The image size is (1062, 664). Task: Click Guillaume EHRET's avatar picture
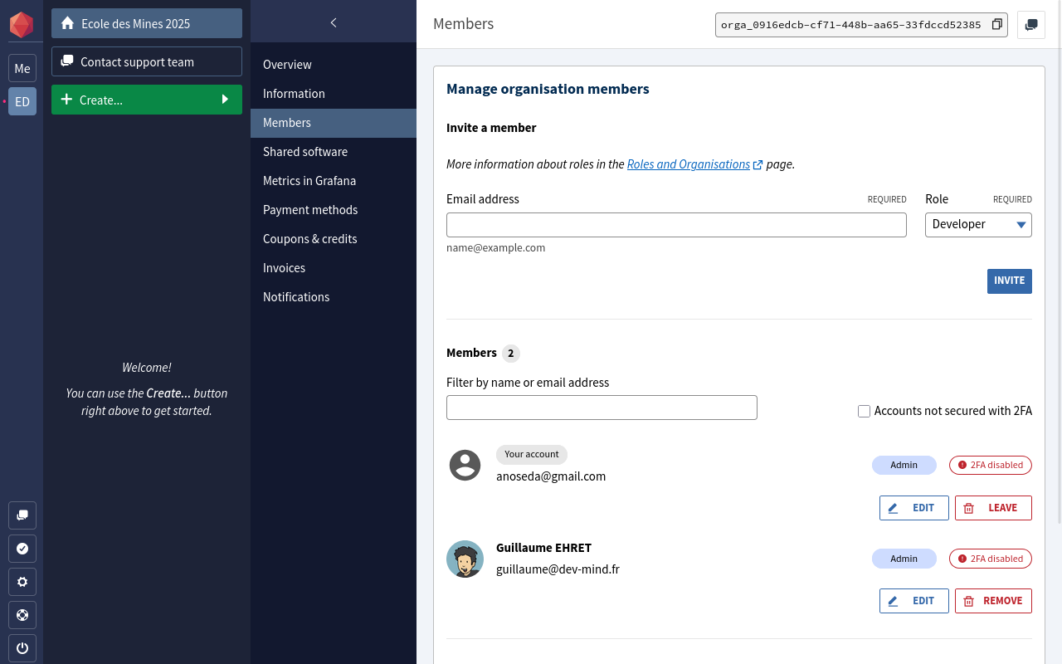pos(465,559)
